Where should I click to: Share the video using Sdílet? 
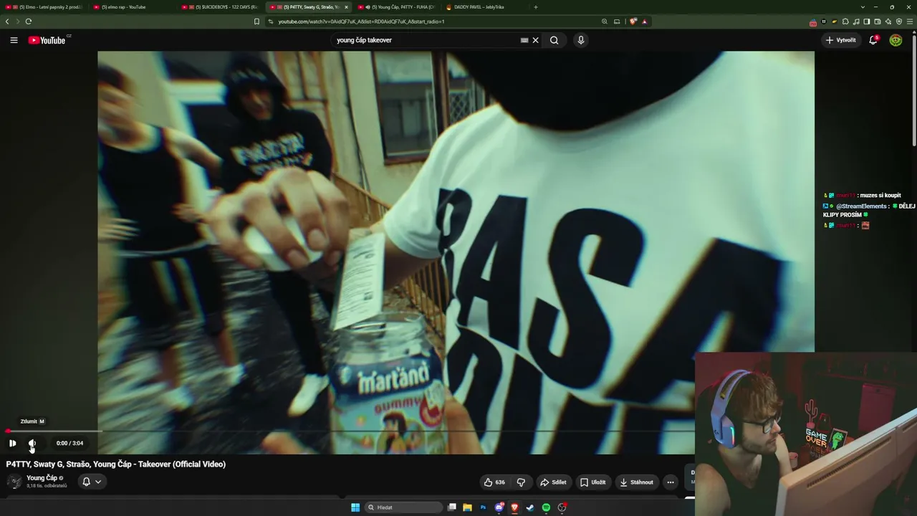tap(553, 482)
